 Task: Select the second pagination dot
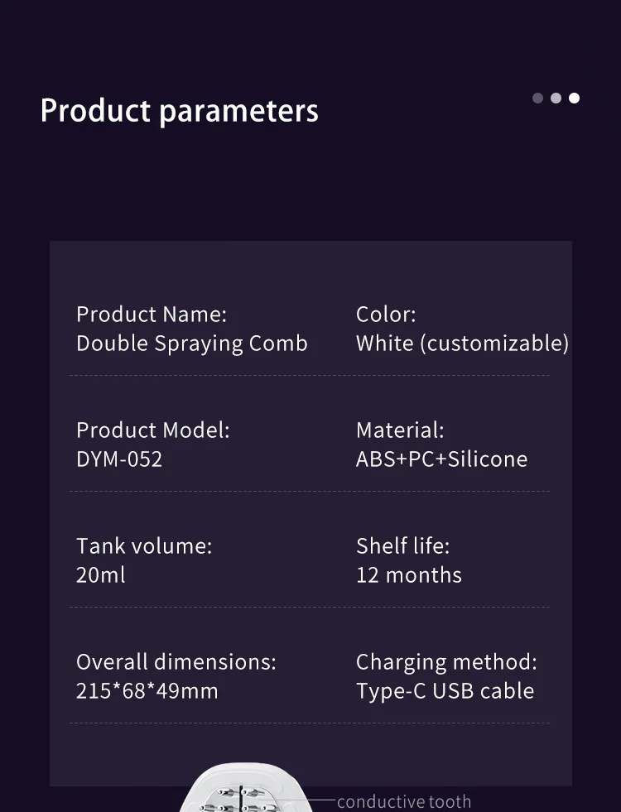[x=556, y=98]
